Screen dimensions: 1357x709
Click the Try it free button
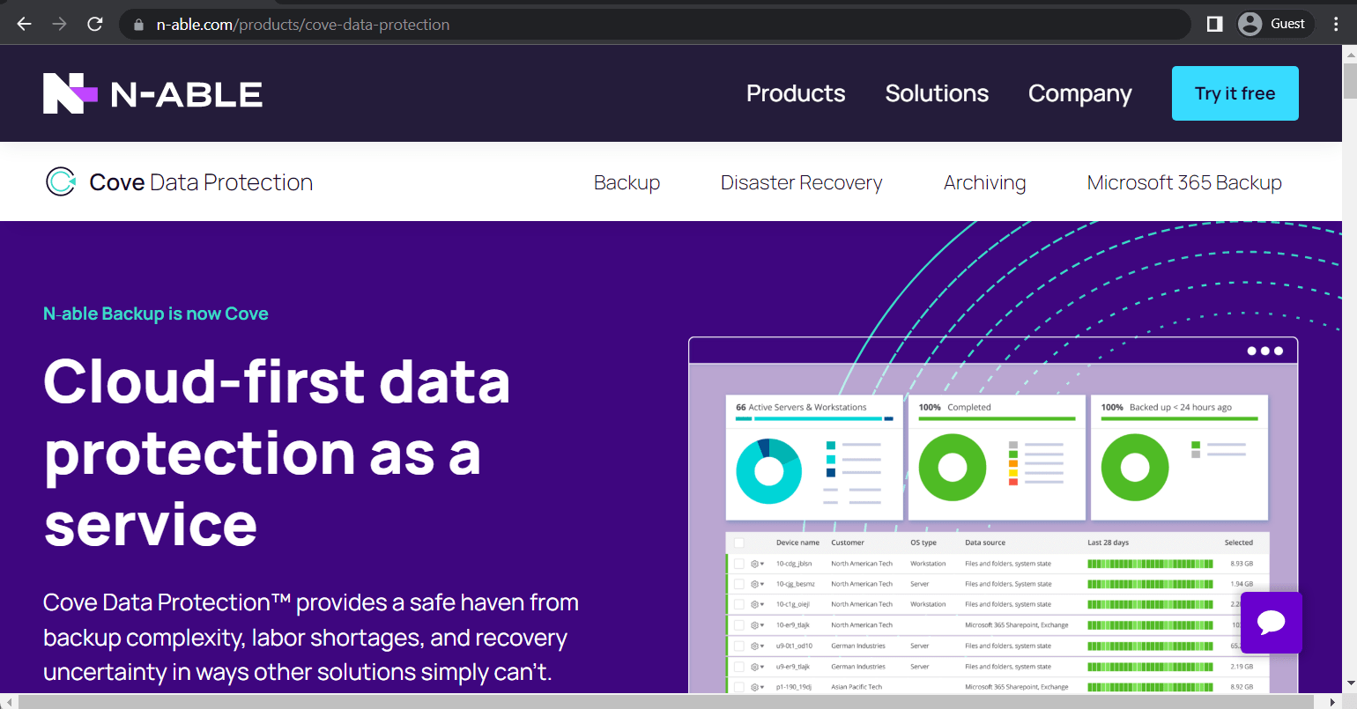point(1235,93)
